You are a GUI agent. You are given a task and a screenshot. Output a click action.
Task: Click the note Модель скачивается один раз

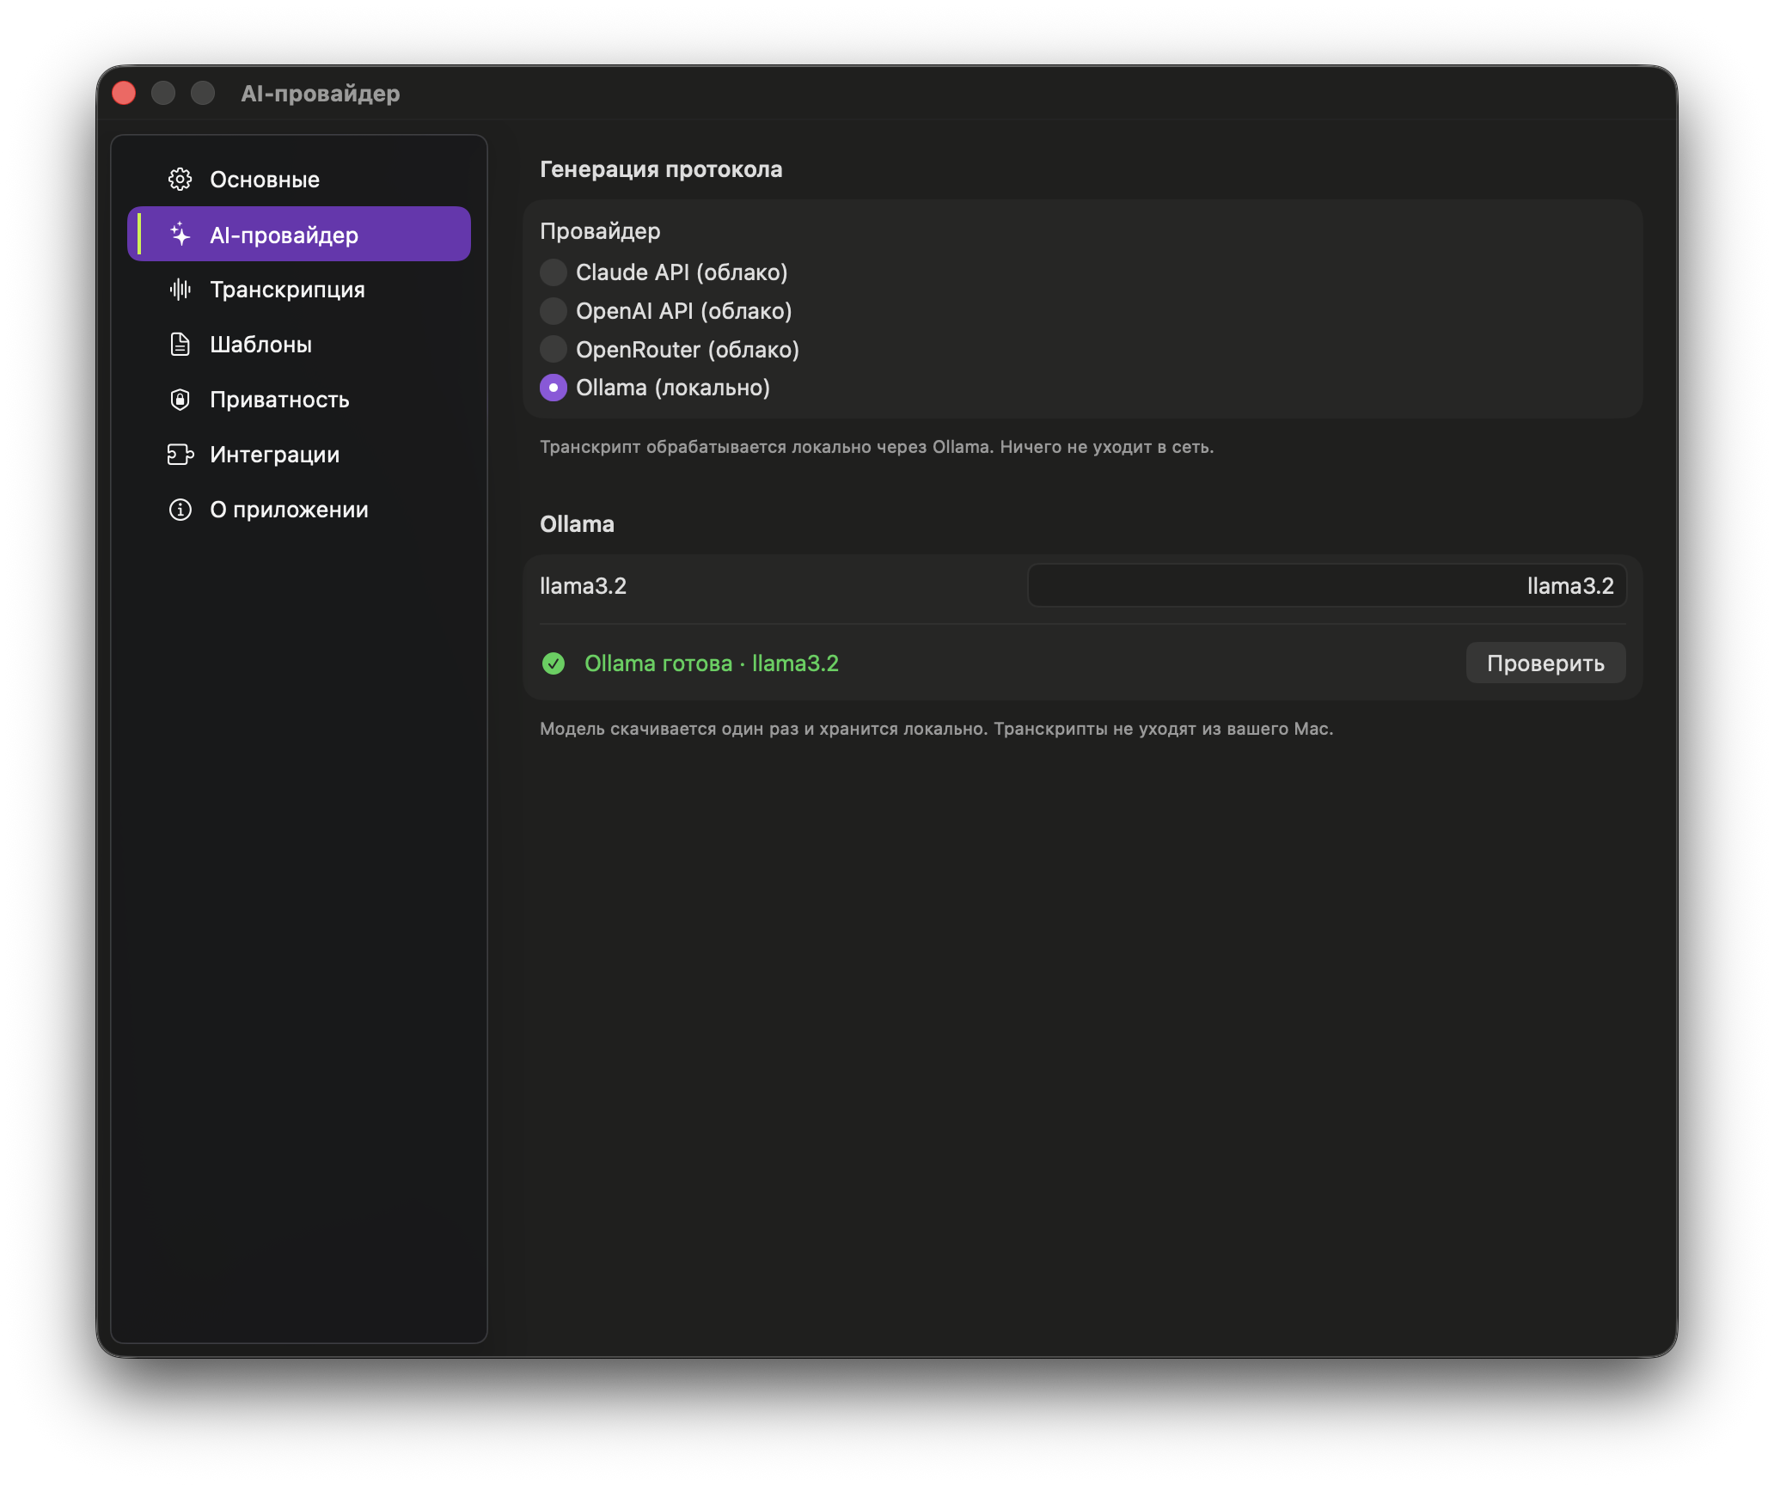click(936, 729)
